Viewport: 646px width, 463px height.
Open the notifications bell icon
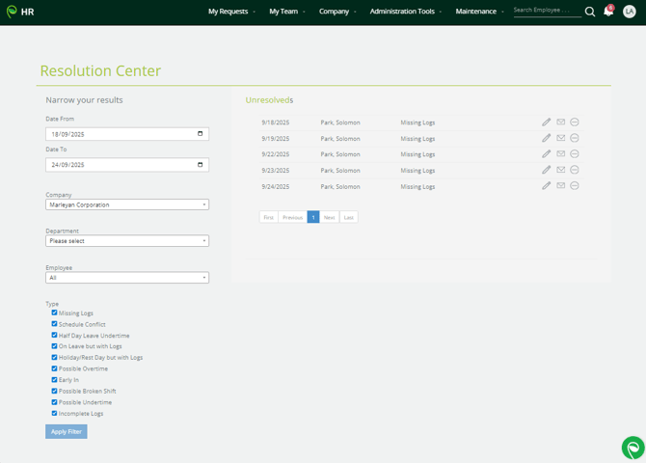coord(608,12)
